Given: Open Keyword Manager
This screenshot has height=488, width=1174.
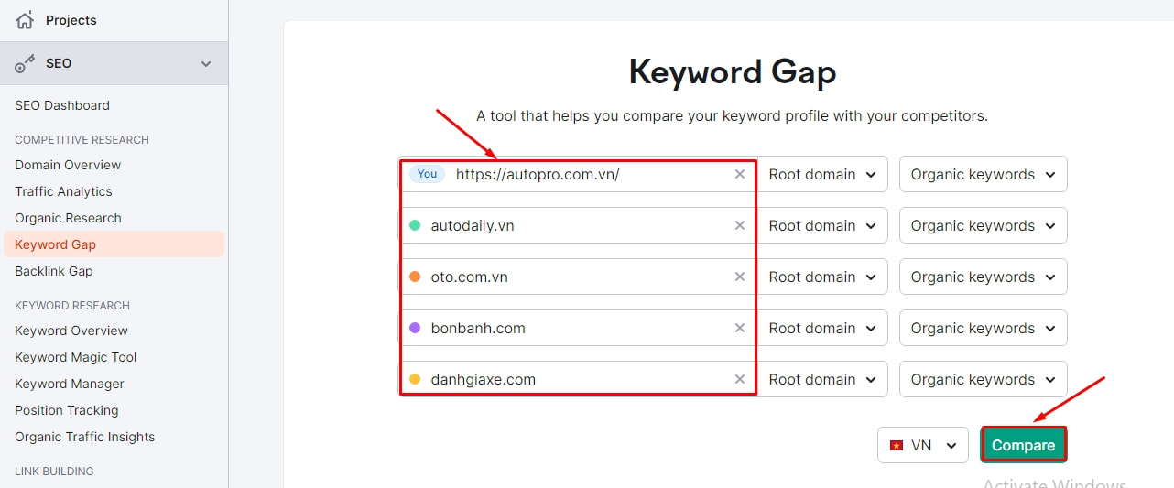Looking at the screenshot, I should (x=70, y=384).
